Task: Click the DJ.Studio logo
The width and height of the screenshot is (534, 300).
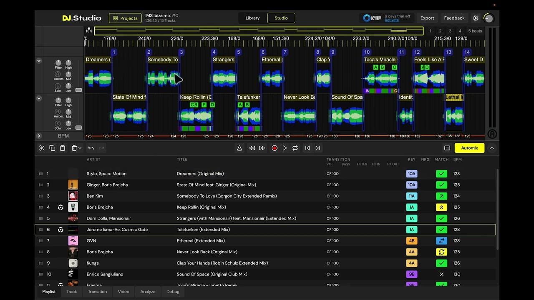Action: click(82, 18)
